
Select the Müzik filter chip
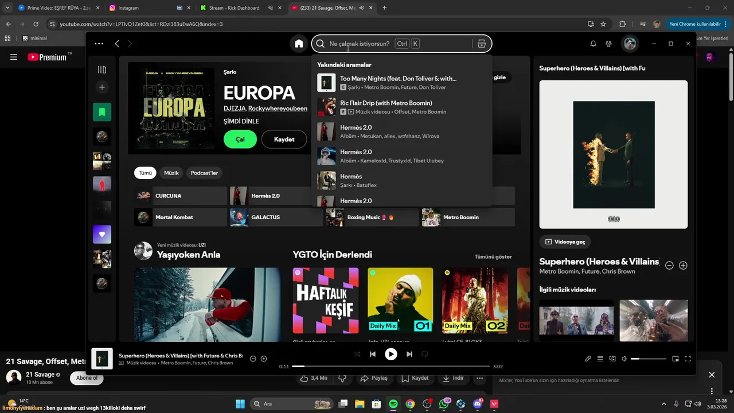tap(171, 173)
